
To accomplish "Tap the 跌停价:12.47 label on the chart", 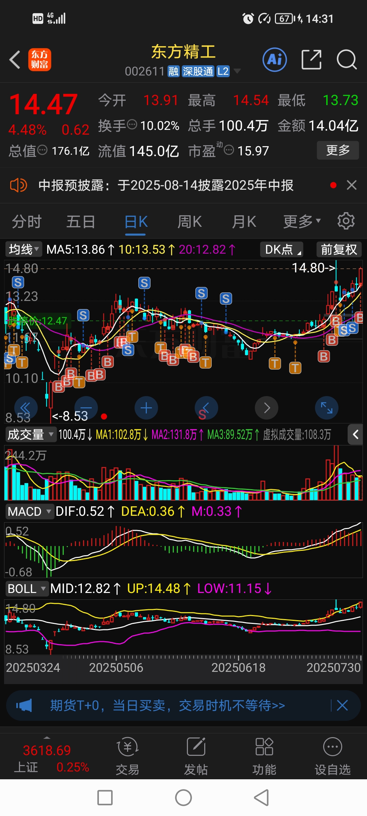I will [38, 321].
